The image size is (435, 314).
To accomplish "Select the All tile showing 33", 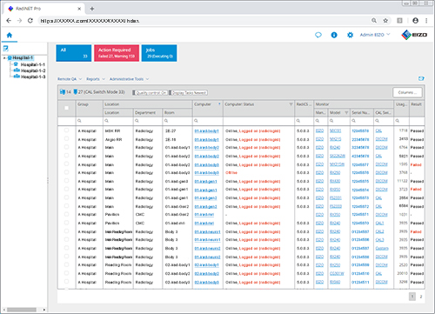I will [74, 53].
